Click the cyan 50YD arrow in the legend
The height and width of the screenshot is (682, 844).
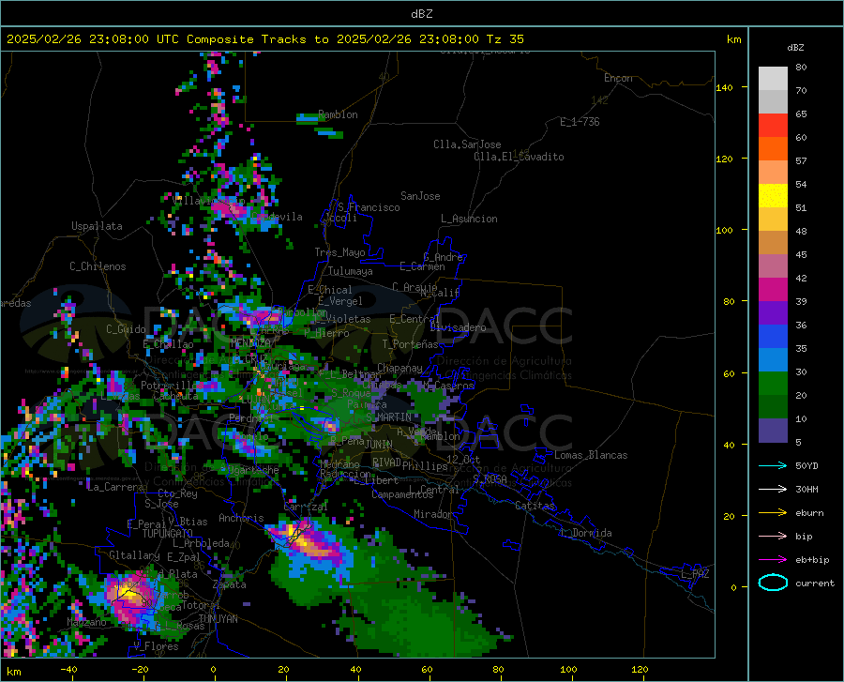773,465
